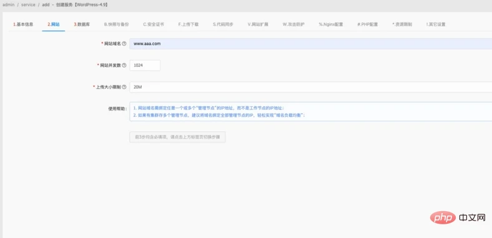Open the #.PHP配置 tab
The width and height of the screenshot is (492, 238).
[x=367, y=24]
